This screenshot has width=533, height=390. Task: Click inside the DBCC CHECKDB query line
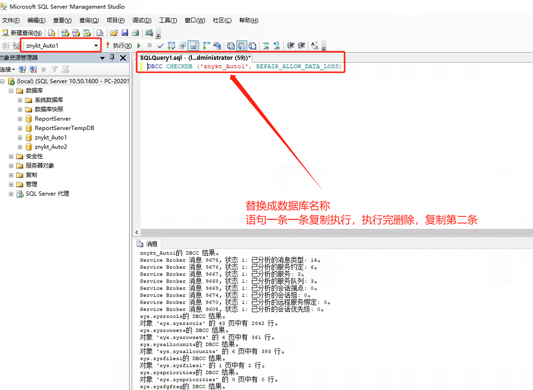coord(244,67)
